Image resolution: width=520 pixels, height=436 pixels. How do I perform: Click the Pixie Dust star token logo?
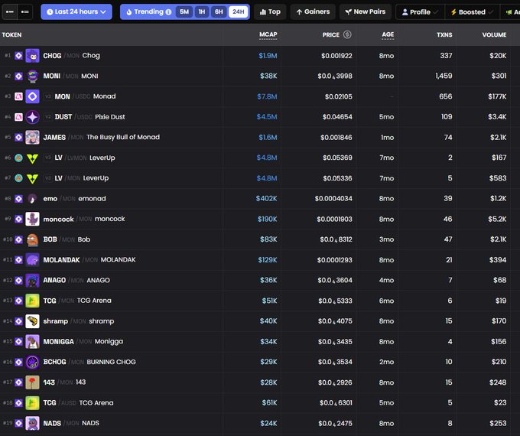(32, 117)
